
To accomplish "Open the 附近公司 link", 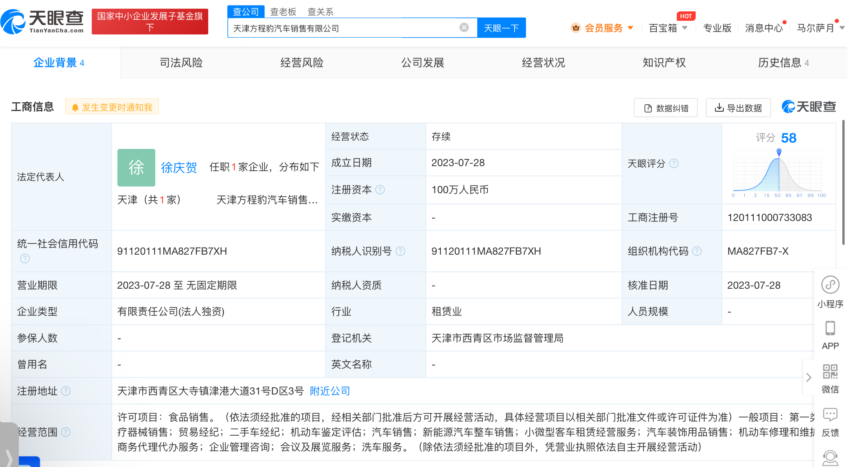I will (330, 391).
